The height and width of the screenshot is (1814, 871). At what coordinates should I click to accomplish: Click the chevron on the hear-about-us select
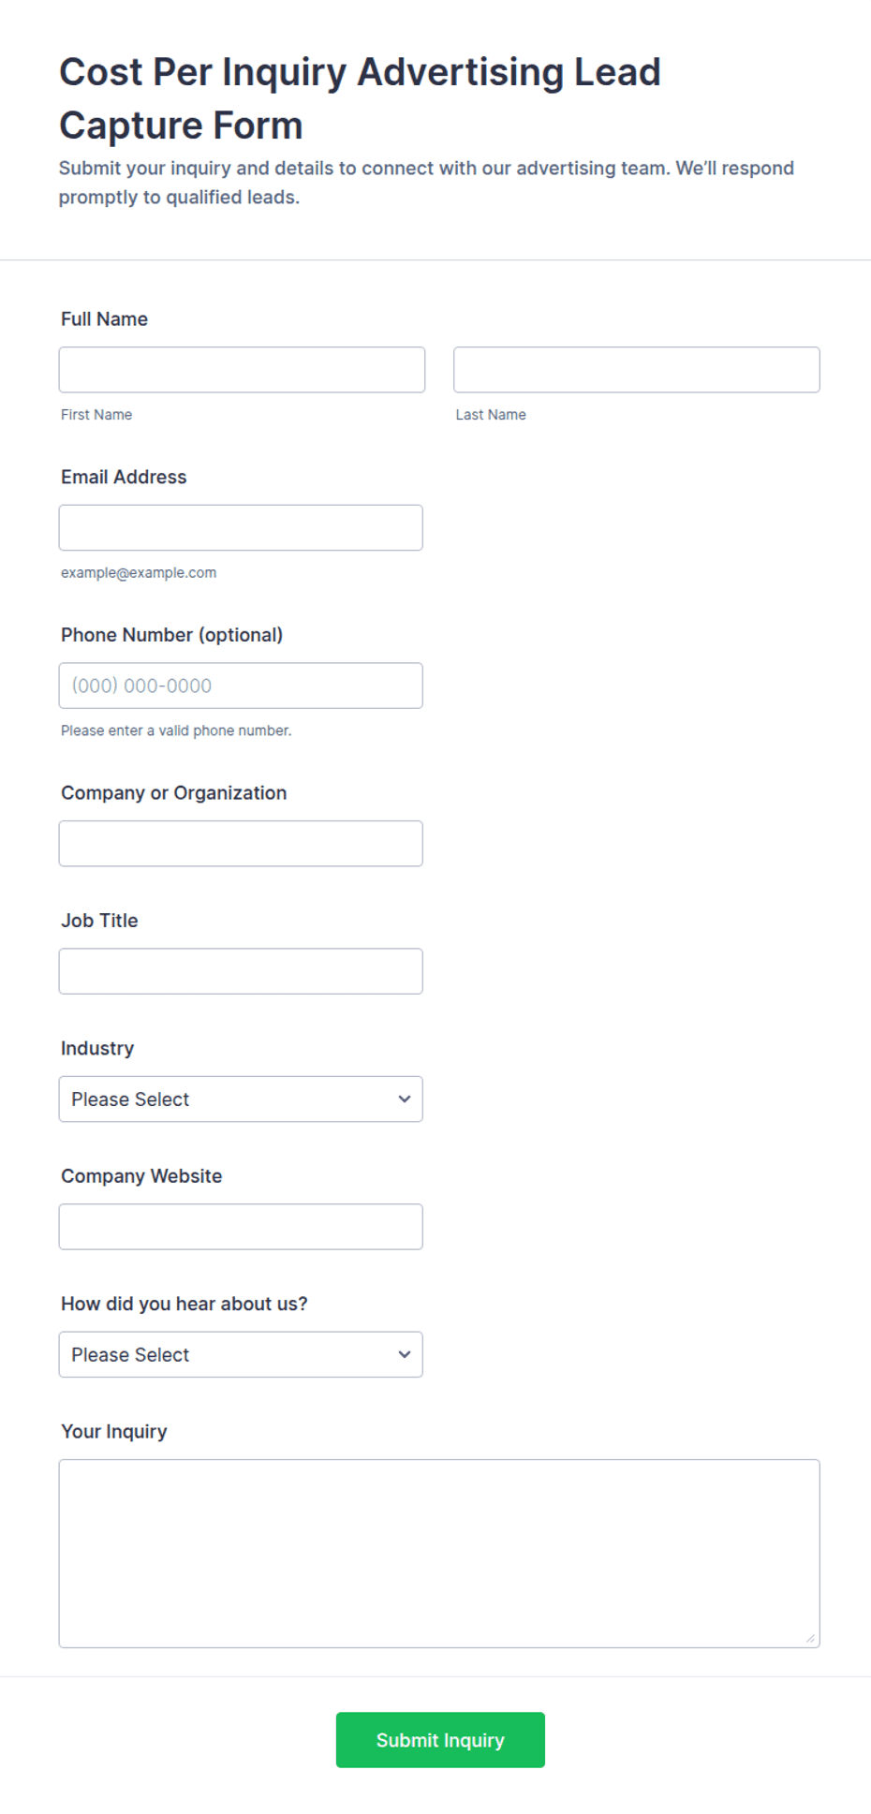pyautogui.click(x=405, y=1355)
